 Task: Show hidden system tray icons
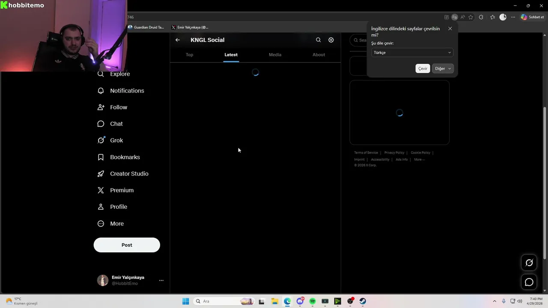click(x=494, y=301)
